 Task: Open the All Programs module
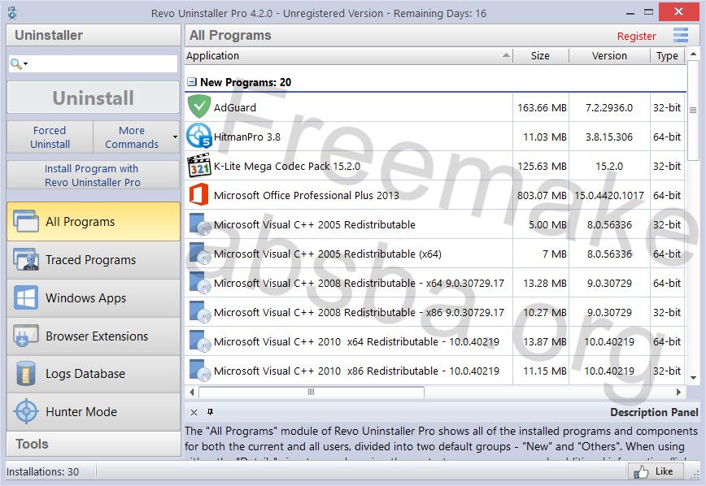tap(94, 221)
